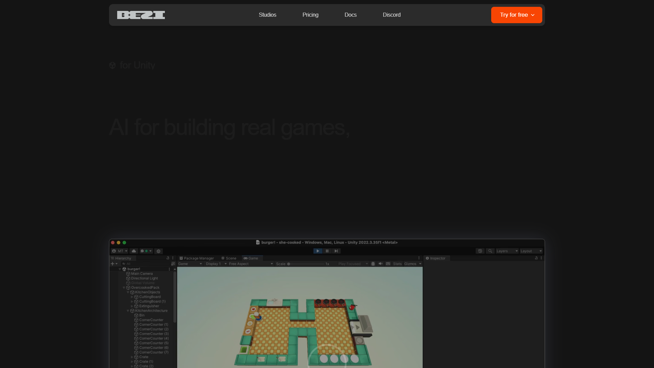Toggle Stats overlay in Game view
The height and width of the screenshot is (368, 654).
click(397, 264)
